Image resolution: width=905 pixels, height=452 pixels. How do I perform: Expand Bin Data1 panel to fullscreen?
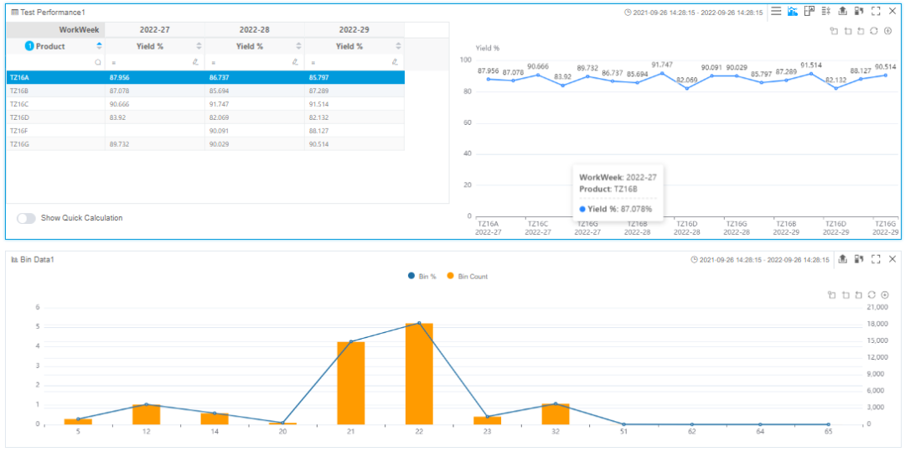point(876,260)
